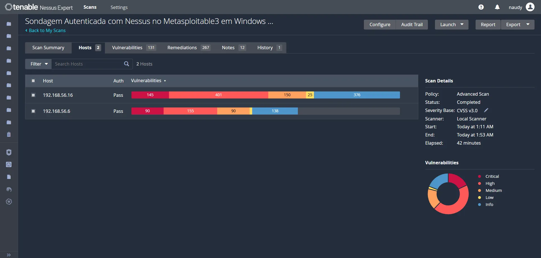Open the Filter dropdown
The height and width of the screenshot is (258, 541).
coord(38,64)
